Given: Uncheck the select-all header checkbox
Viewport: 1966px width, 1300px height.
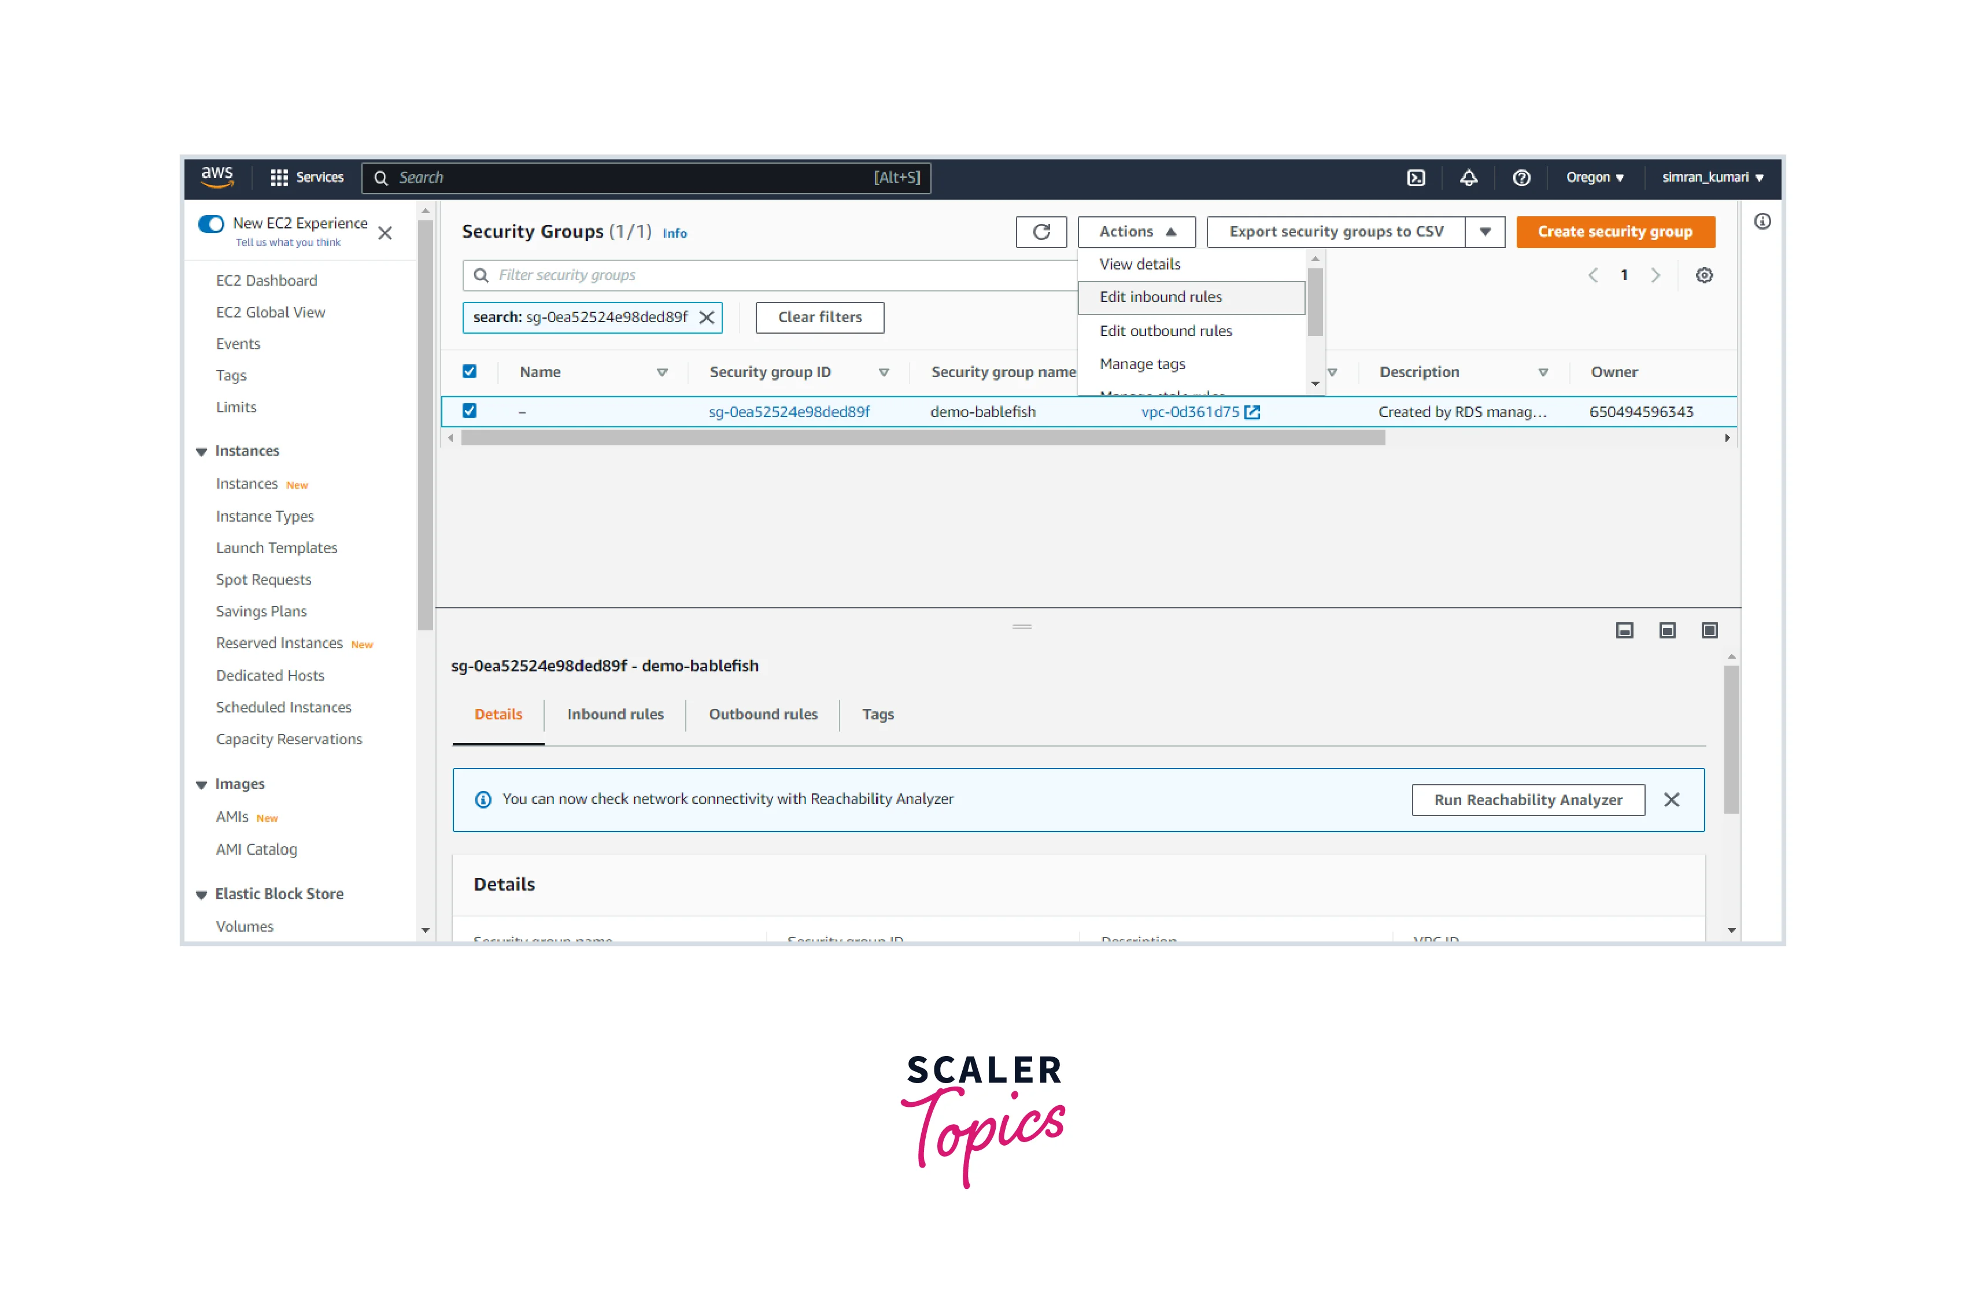Looking at the screenshot, I should (x=469, y=371).
